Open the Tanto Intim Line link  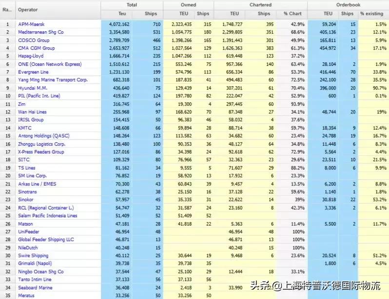point(35,280)
